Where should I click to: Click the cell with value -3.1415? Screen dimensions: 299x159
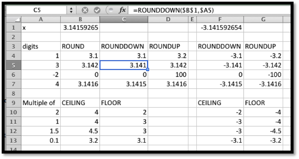(220, 84)
